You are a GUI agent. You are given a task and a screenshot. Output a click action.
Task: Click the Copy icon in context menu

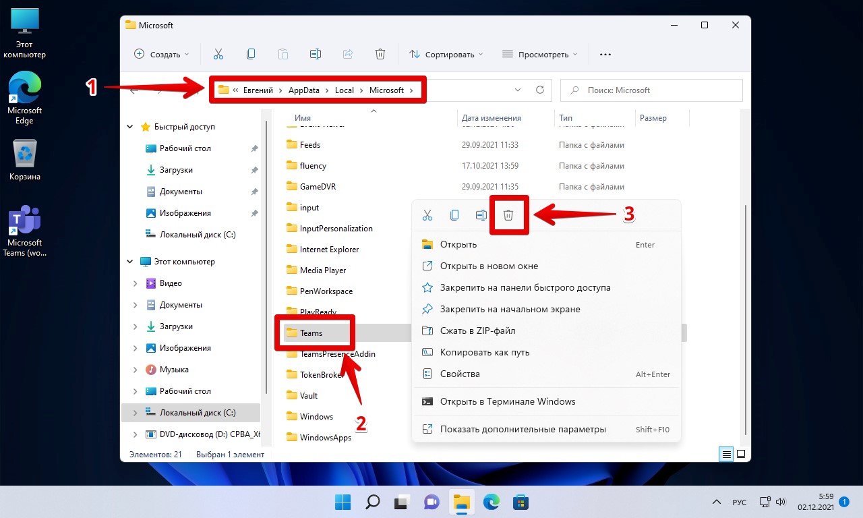point(454,215)
